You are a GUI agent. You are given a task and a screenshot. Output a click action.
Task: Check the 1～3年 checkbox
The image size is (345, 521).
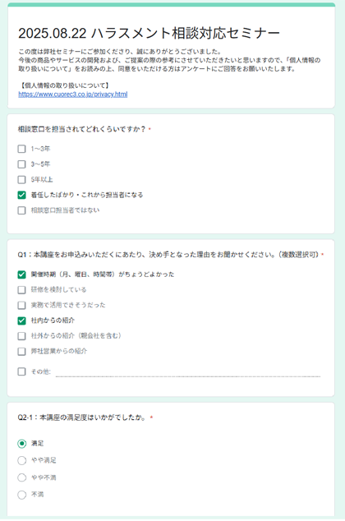pyautogui.click(x=21, y=149)
